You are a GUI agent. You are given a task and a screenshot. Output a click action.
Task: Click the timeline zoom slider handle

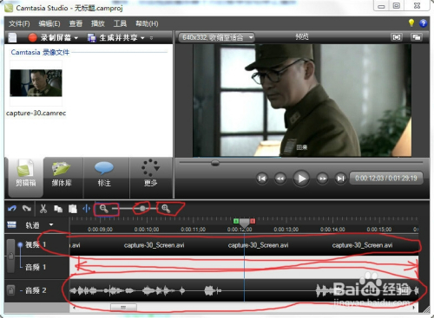point(142,209)
